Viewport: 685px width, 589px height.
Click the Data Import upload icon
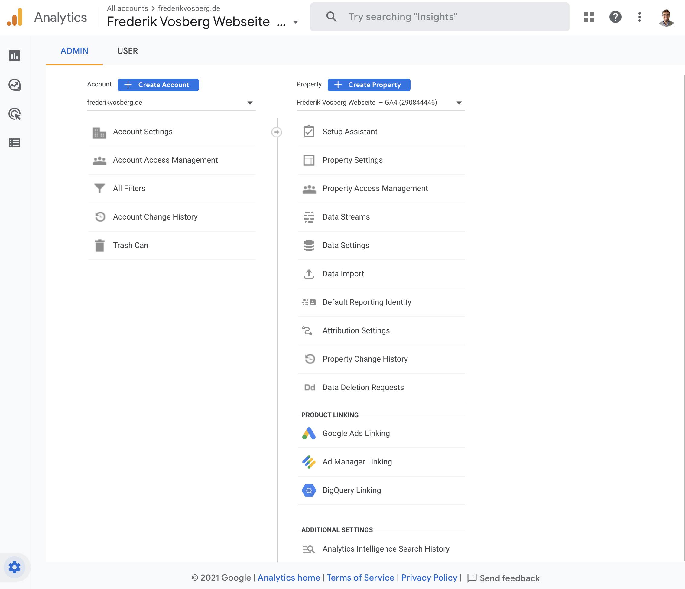coord(309,274)
